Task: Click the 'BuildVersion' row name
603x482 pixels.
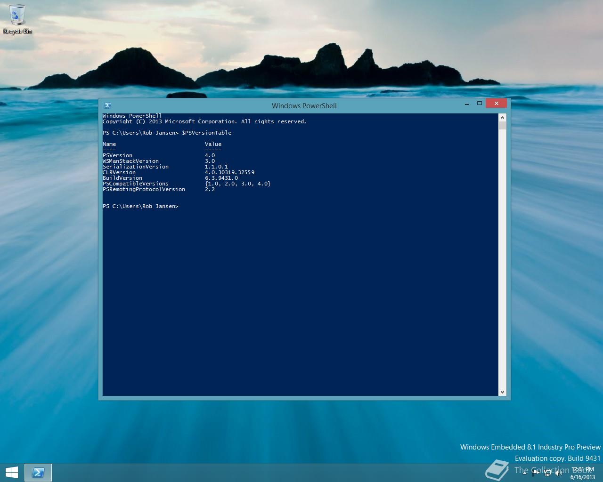Action: 122,178
